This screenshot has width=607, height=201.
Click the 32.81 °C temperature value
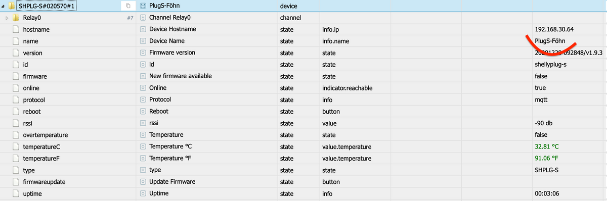(x=546, y=146)
